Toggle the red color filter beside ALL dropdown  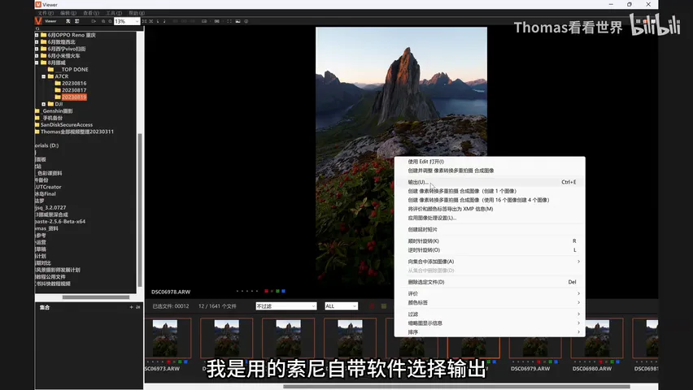[x=372, y=306]
